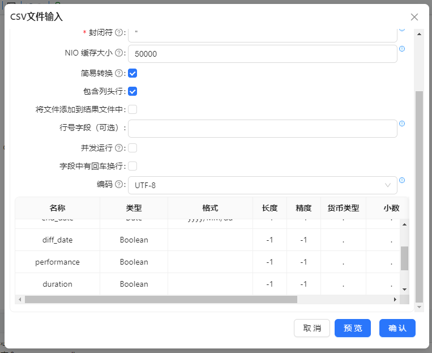
Task: Click help icon next to 并发运行
Action: [x=119, y=148]
